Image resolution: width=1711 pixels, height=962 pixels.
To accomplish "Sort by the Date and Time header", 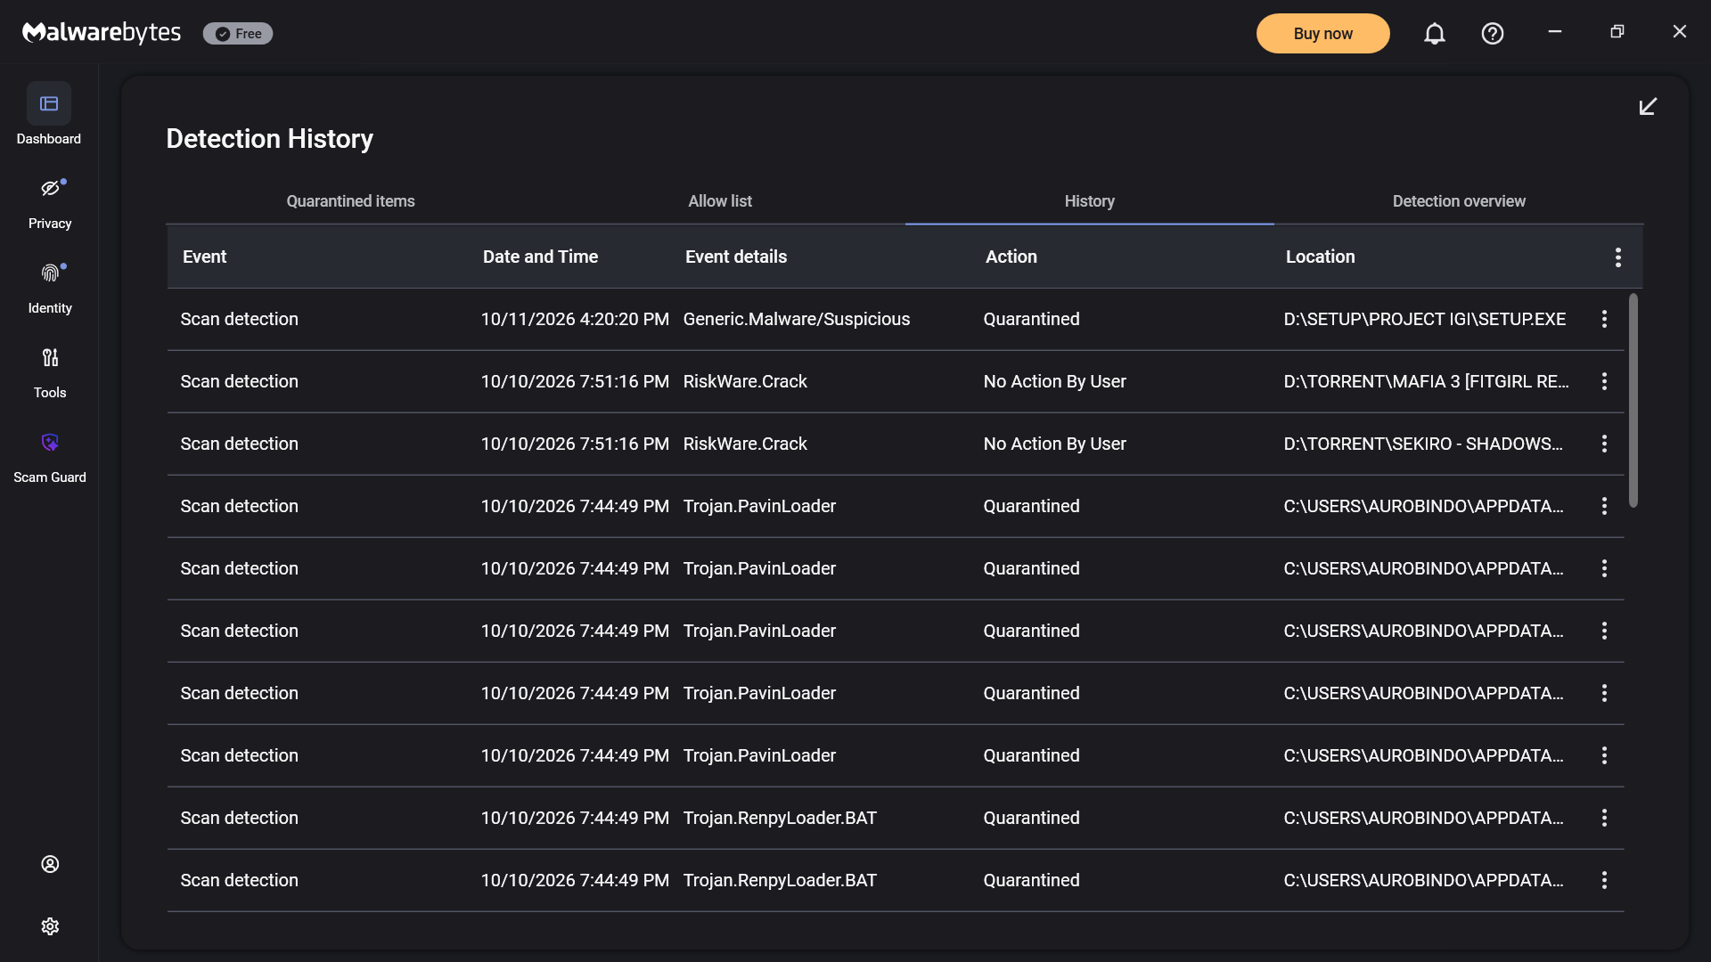I will [x=540, y=257].
